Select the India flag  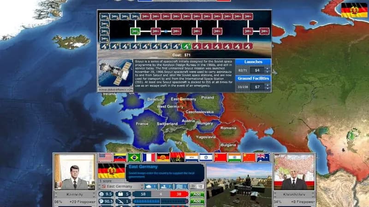coord(235,157)
